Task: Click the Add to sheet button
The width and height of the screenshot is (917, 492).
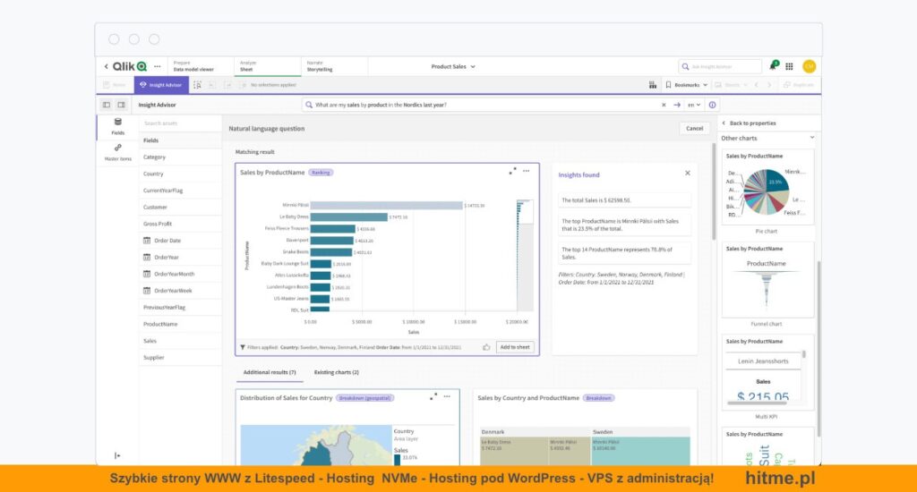Action: pos(515,347)
